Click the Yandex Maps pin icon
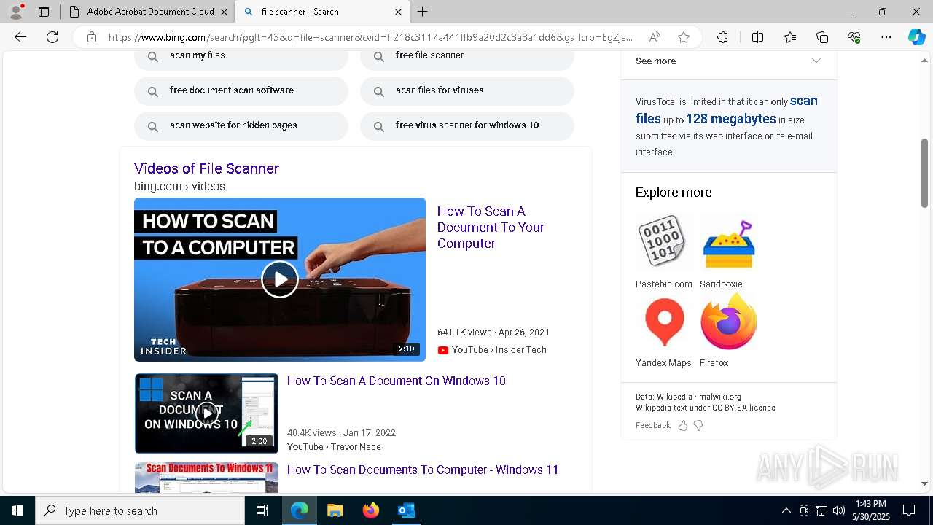The height and width of the screenshot is (525, 933). coord(664,322)
